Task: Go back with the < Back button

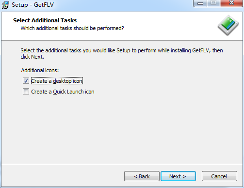Action: point(142,176)
